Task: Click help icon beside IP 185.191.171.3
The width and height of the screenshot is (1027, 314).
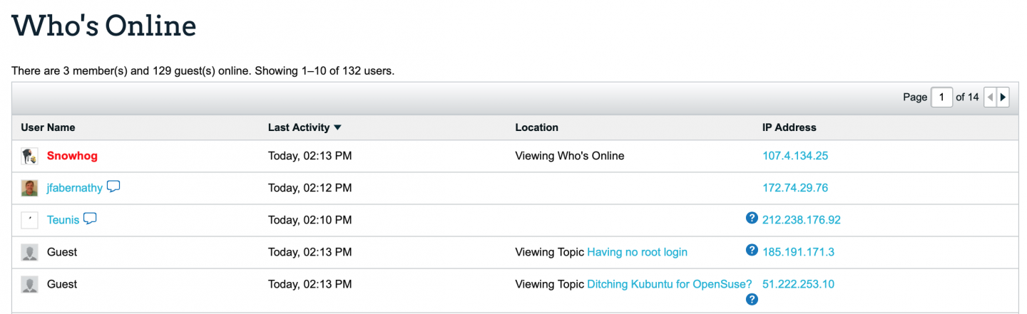Action: click(x=751, y=250)
